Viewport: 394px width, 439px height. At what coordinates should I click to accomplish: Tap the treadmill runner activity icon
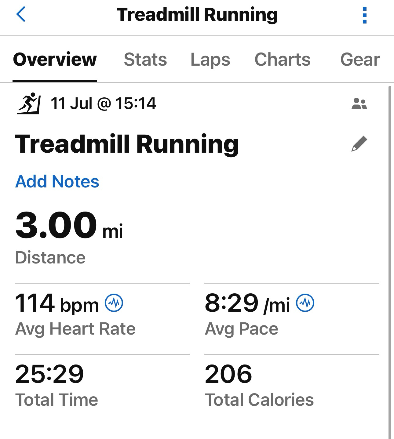(29, 103)
